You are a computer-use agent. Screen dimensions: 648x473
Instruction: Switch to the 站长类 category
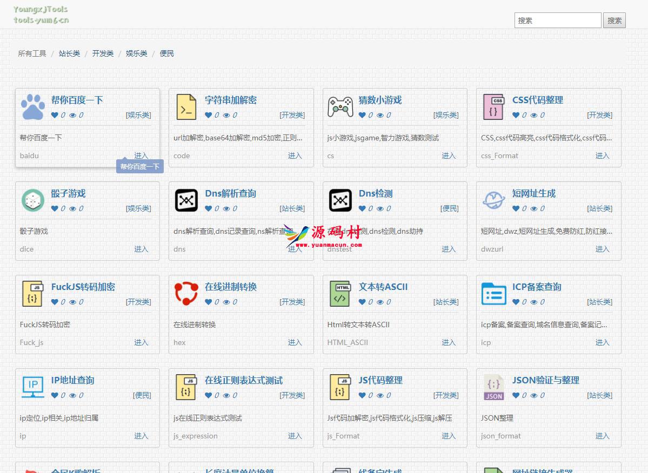tap(69, 53)
